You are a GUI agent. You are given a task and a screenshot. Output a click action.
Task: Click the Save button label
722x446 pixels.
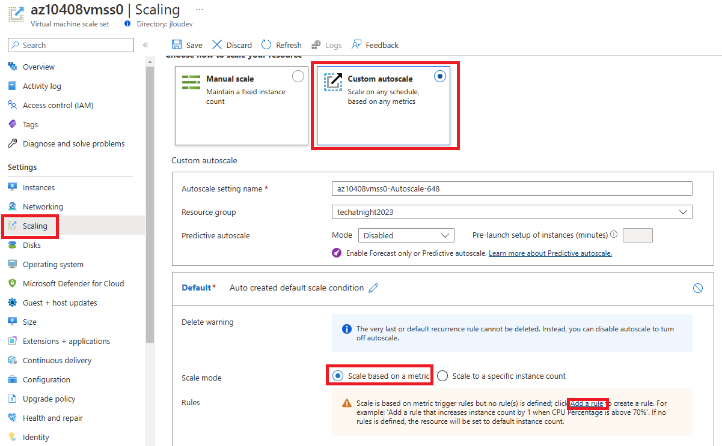pos(194,45)
